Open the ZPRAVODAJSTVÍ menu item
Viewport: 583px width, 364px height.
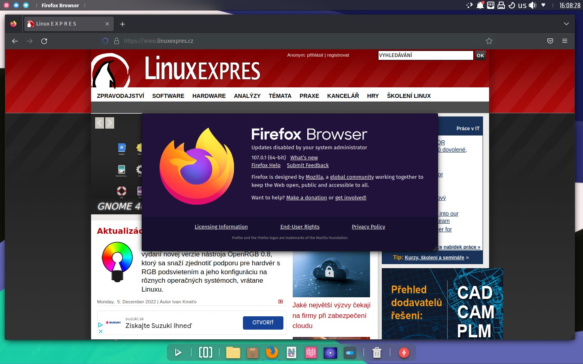click(121, 96)
